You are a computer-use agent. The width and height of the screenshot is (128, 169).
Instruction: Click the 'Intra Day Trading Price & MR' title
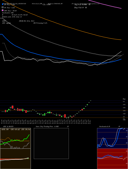[x=47, y=126]
